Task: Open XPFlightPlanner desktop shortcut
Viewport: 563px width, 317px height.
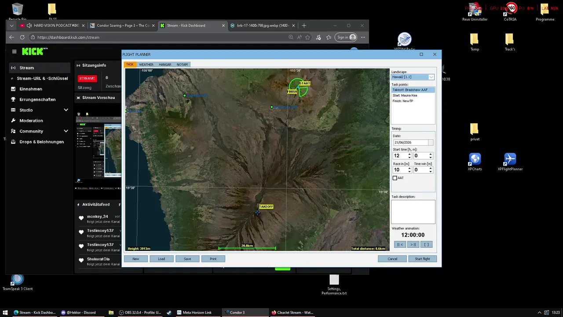Action: pyautogui.click(x=510, y=162)
